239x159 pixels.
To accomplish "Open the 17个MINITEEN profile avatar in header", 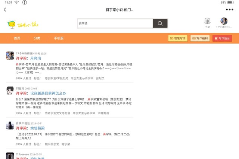I will point(224,22).
